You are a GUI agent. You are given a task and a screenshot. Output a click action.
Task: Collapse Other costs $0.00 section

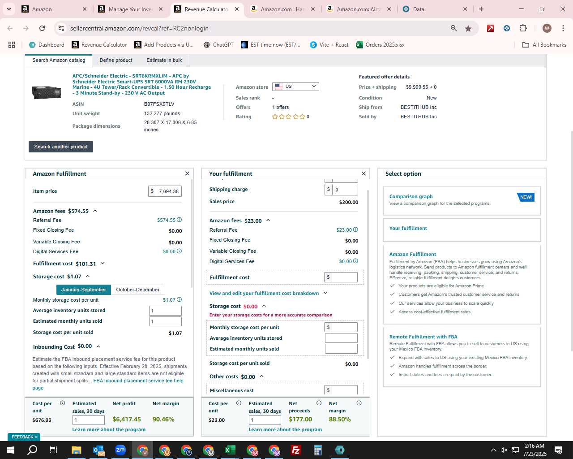pos(261,377)
